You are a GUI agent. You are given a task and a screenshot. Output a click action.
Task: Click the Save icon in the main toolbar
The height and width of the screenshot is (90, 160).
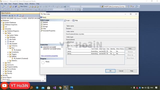tap(13, 6)
